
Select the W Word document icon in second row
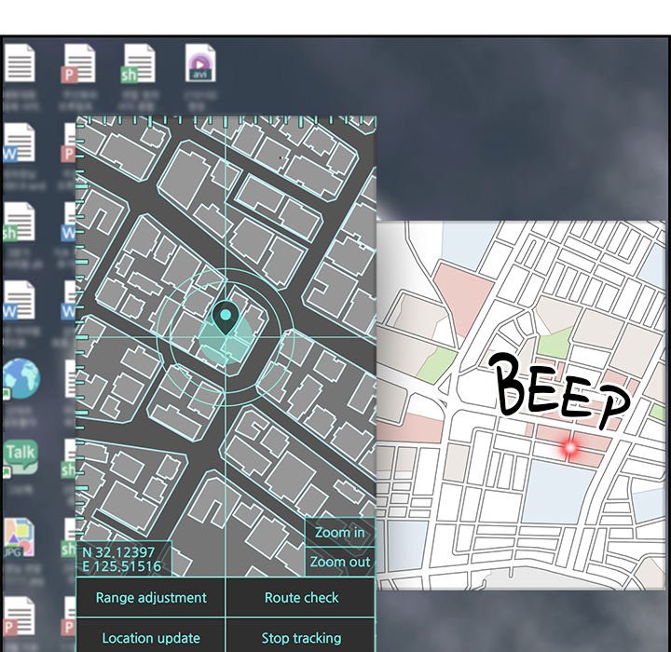pos(19,143)
